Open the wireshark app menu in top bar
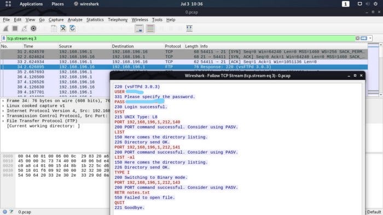 tap(86, 4)
